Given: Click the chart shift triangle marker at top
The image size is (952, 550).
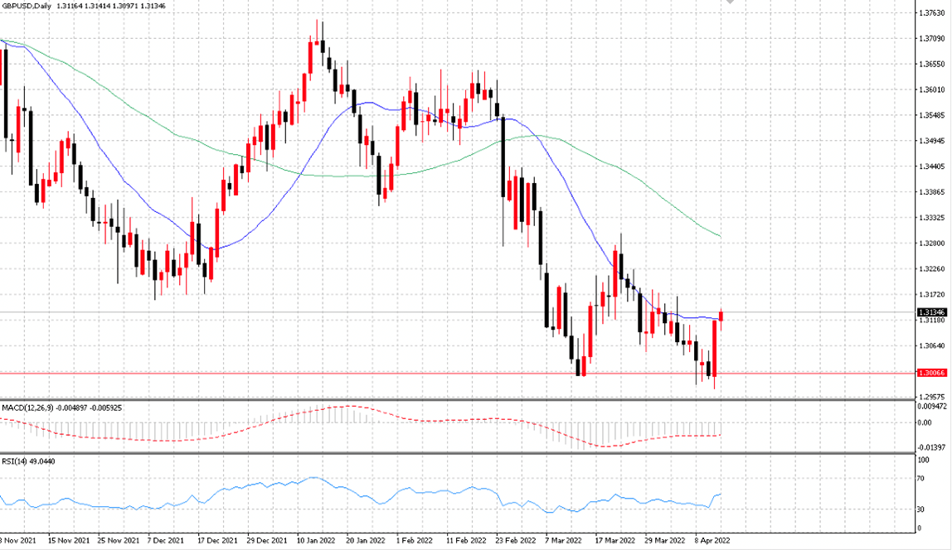Looking at the screenshot, I should [x=730, y=2].
